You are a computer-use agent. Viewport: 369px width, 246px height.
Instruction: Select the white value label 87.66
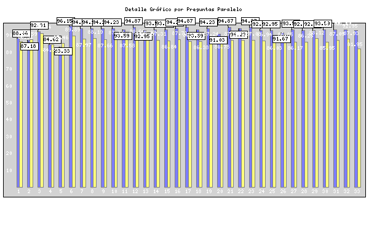click(105, 46)
